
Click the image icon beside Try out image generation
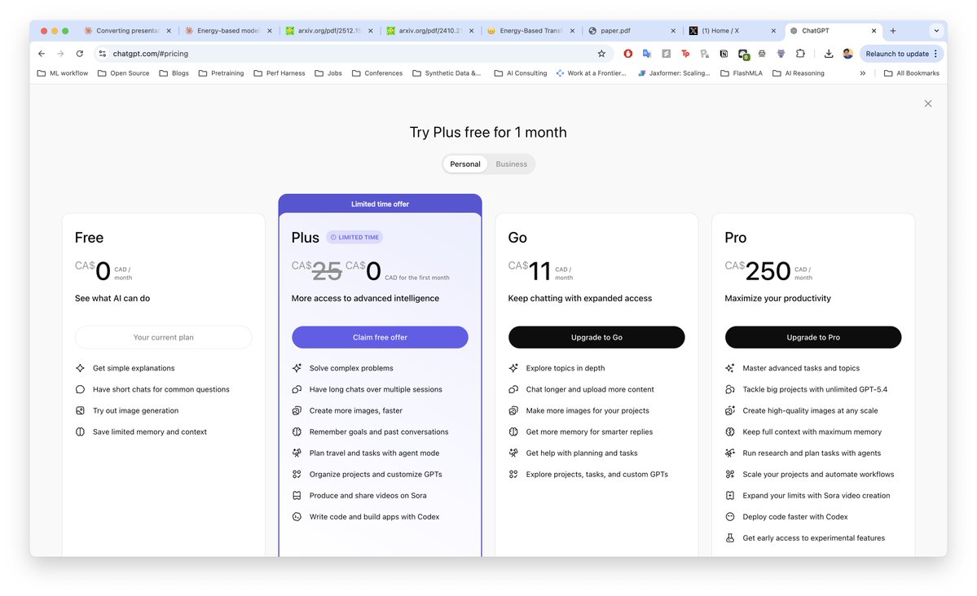(80, 410)
